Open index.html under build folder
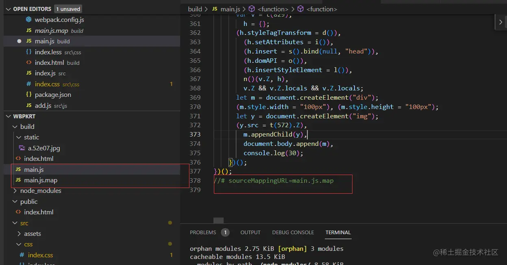 39,158
